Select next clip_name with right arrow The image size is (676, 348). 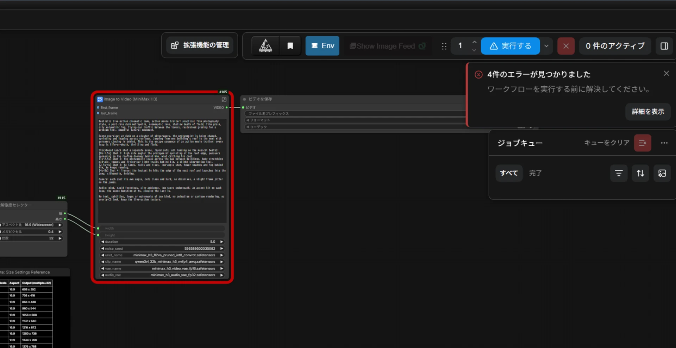click(x=222, y=262)
